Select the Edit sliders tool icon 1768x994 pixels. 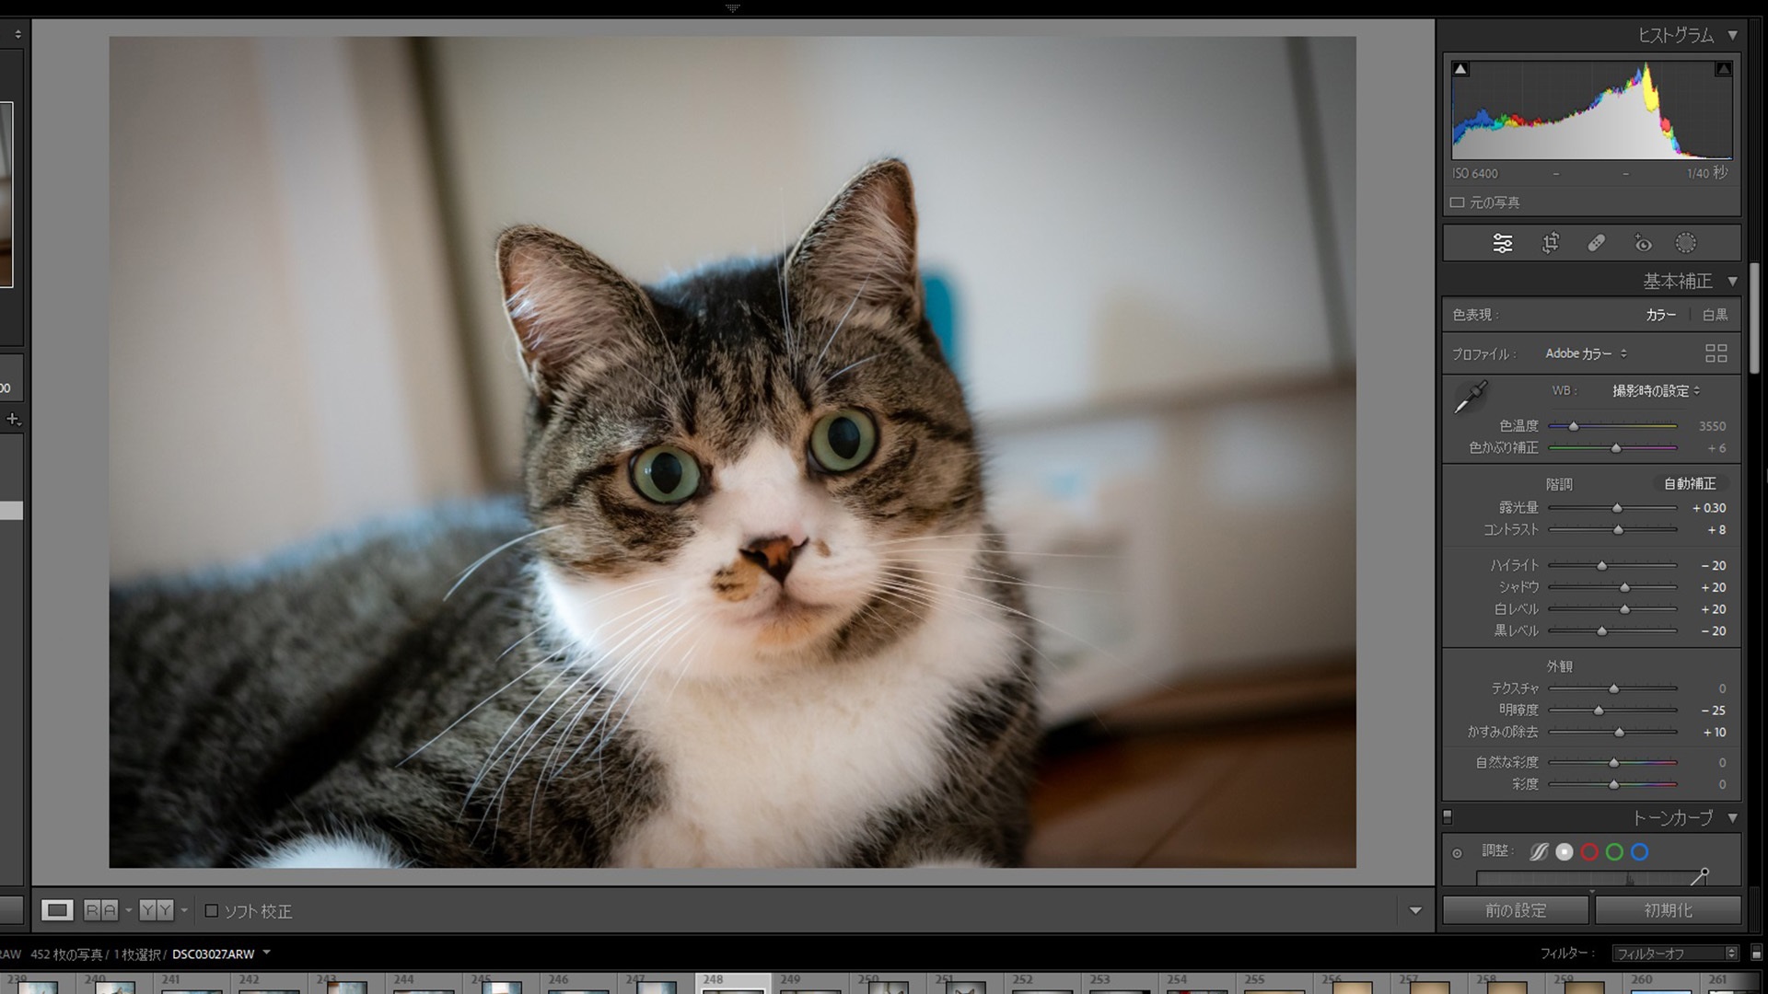1502,243
